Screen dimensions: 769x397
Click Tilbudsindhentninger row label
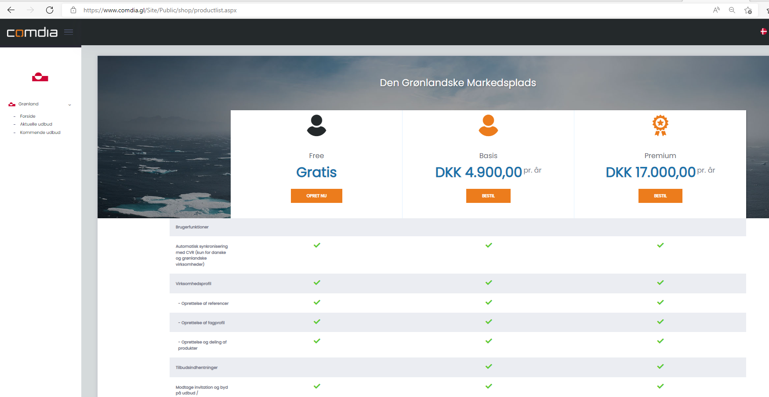(196, 368)
